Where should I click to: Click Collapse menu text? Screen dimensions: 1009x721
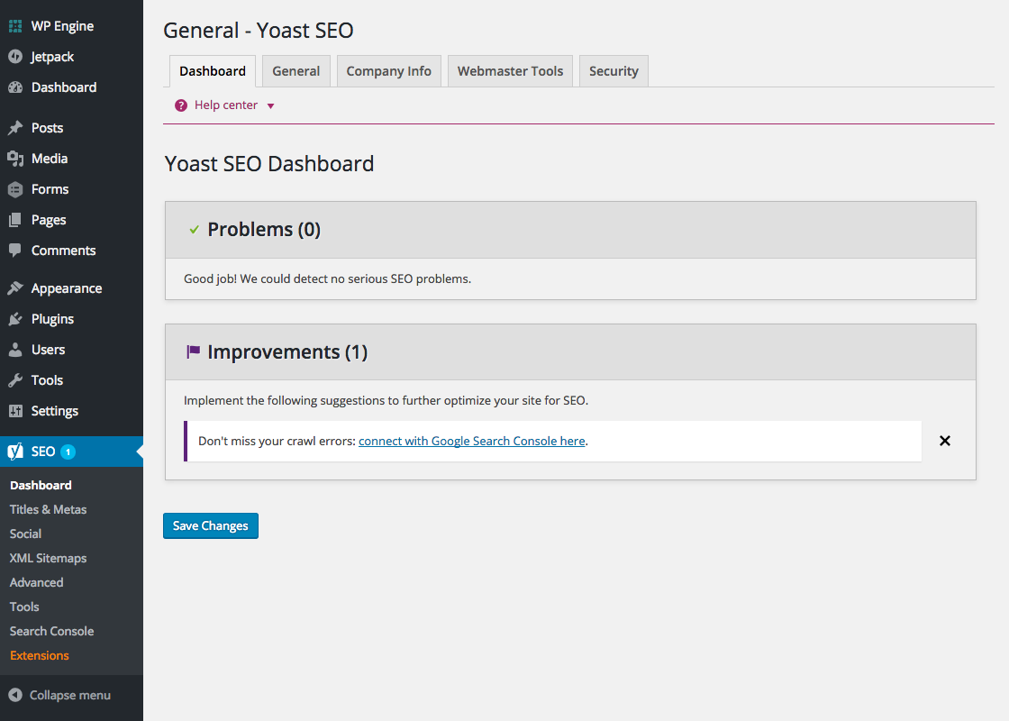point(70,695)
